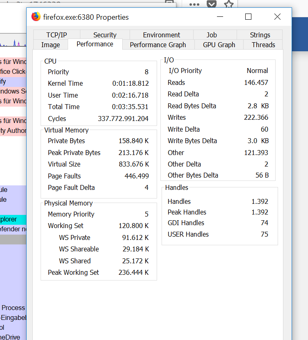Open the Performance Graph tab

pos(158,45)
